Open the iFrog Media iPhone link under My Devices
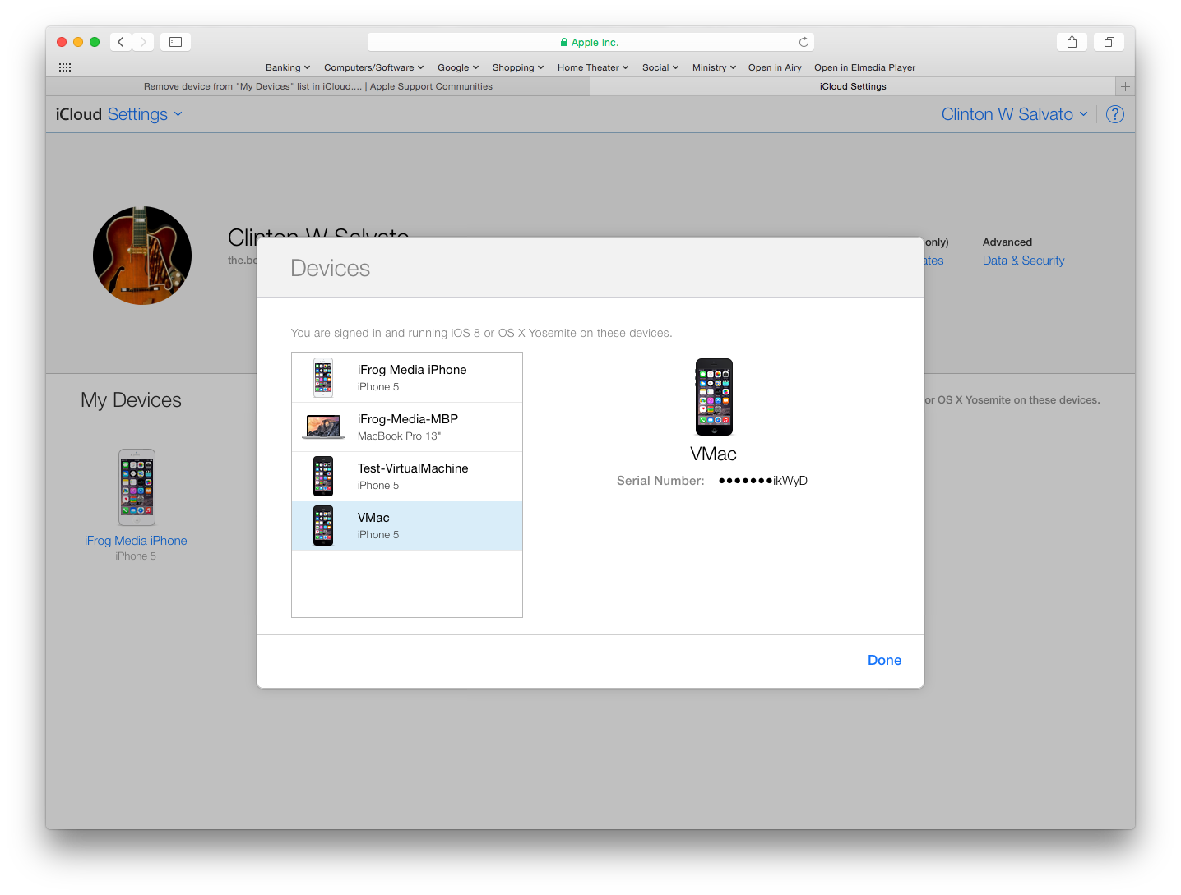Viewport: 1181px width, 895px height. (136, 541)
